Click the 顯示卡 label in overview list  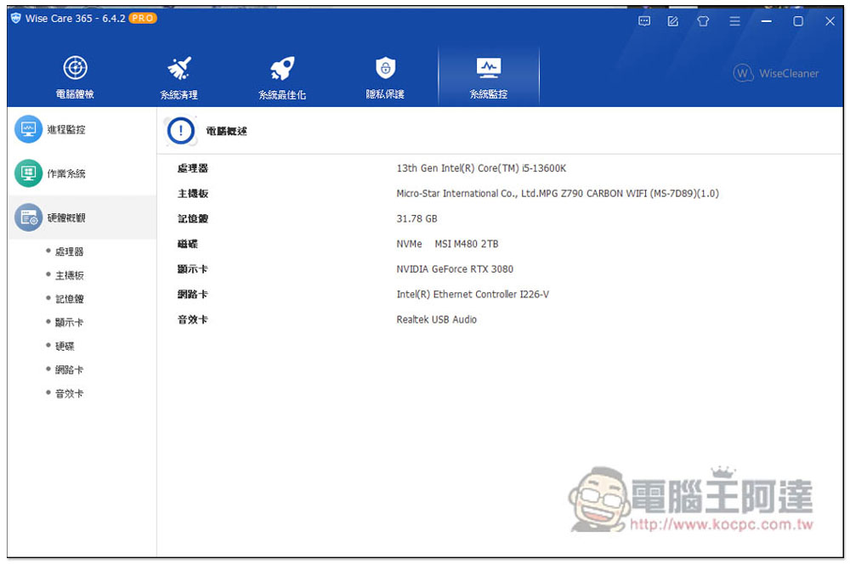pos(192,269)
